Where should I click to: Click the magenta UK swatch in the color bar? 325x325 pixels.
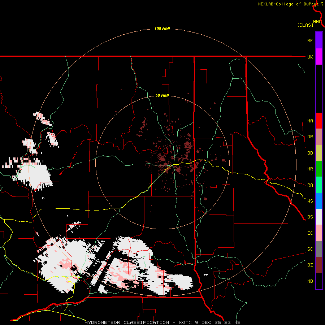(x=319, y=57)
